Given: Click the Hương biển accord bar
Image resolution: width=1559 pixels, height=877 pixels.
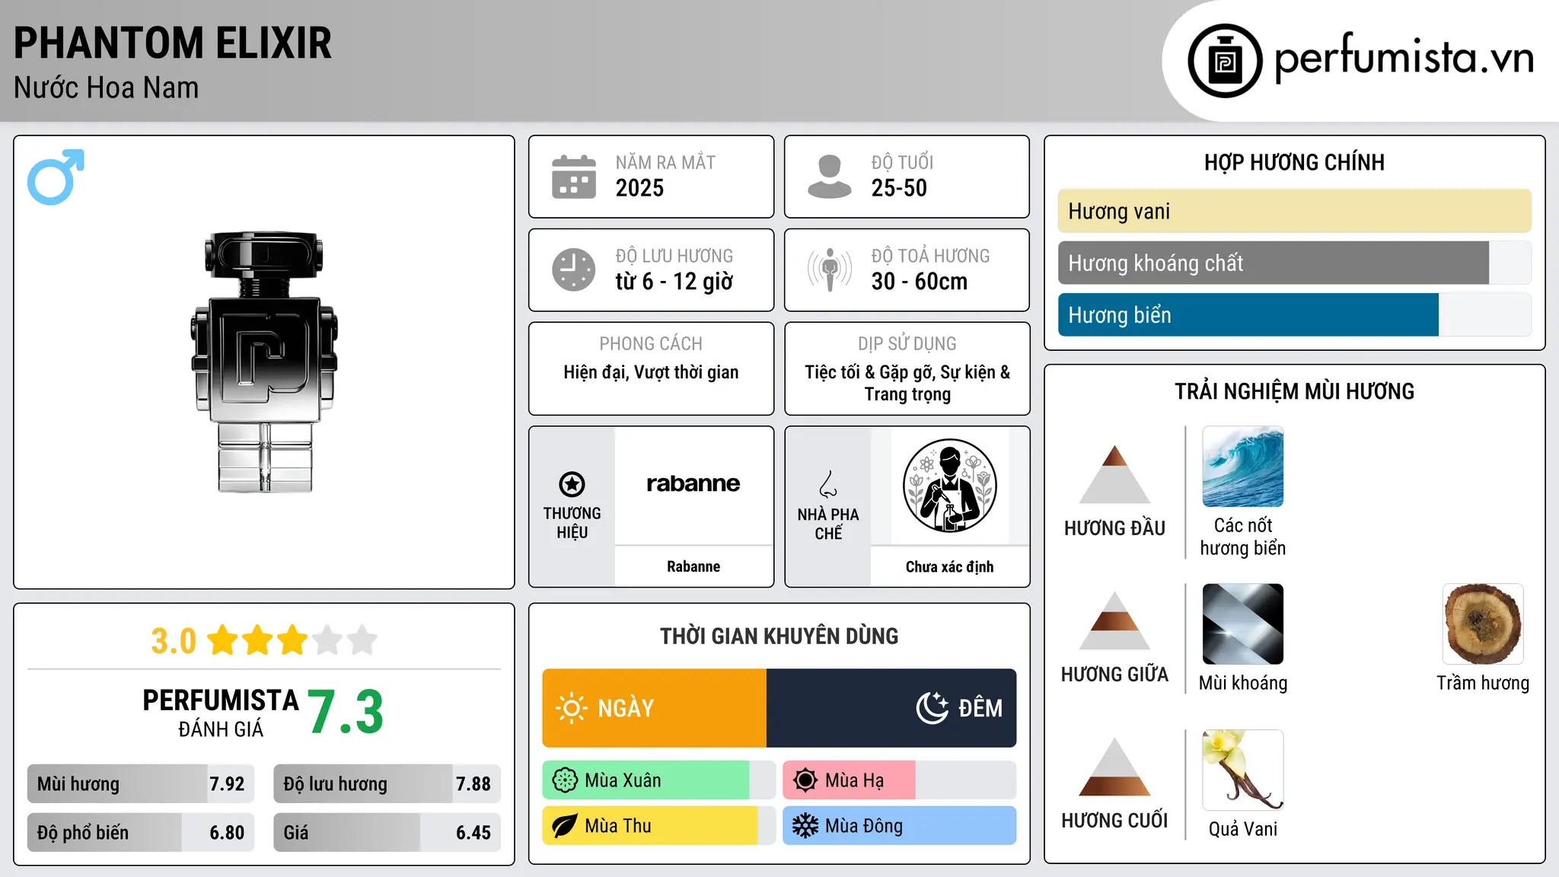Looking at the screenshot, I should coord(1295,315).
